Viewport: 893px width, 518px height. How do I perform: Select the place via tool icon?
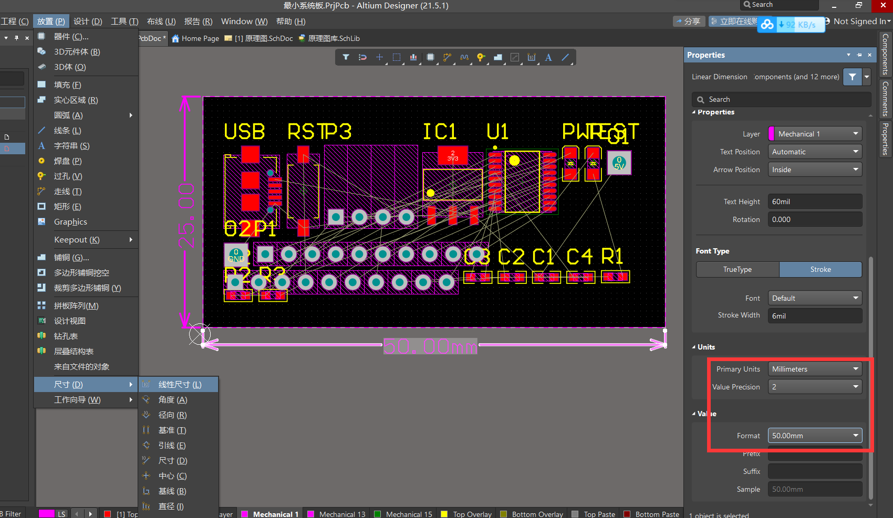[481, 57]
